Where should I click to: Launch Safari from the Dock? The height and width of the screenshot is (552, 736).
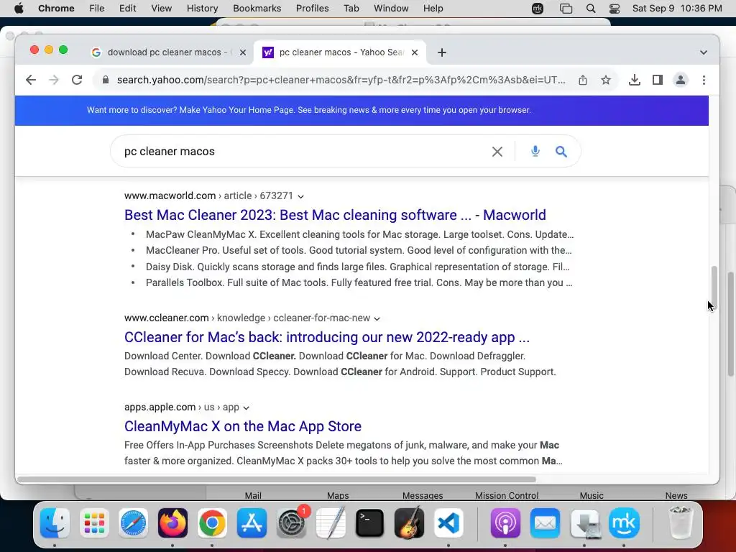(x=133, y=523)
